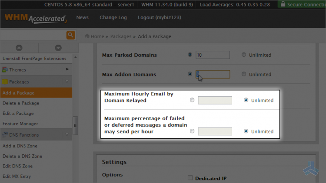Collapse the Packages section arrow
Screen dimensions: 326x183
[x=67, y=82]
